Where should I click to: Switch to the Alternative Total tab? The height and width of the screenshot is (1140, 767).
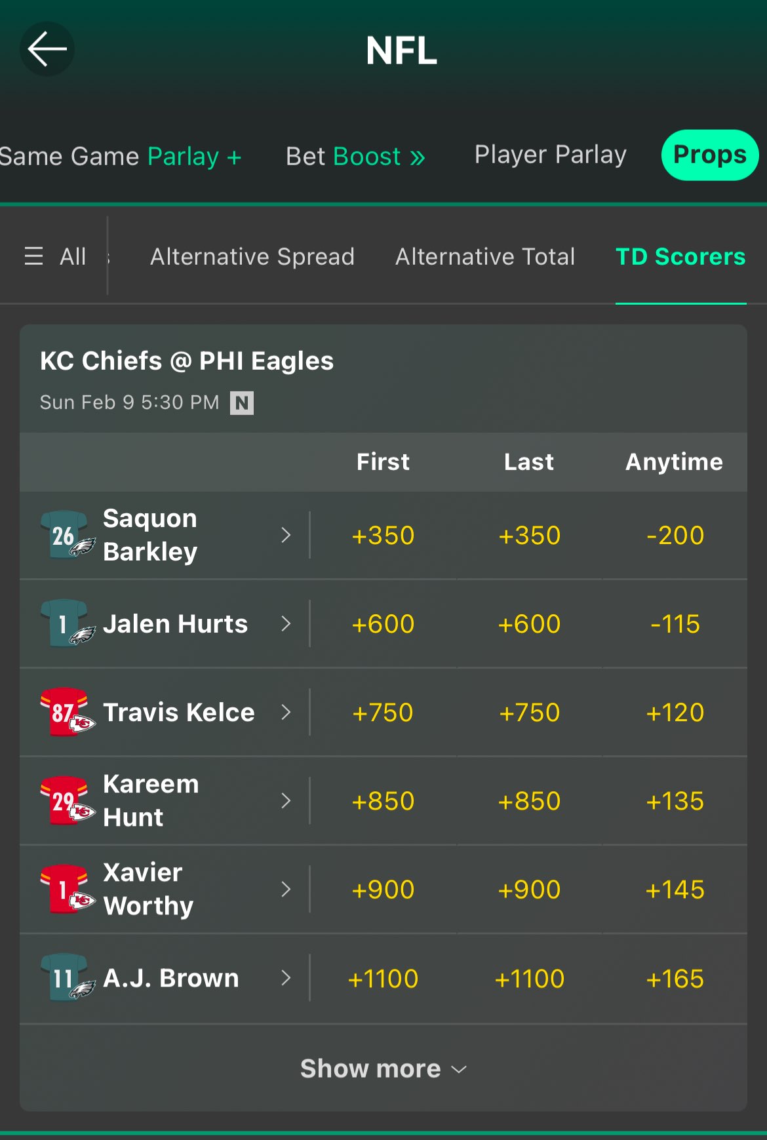tap(485, 256)
